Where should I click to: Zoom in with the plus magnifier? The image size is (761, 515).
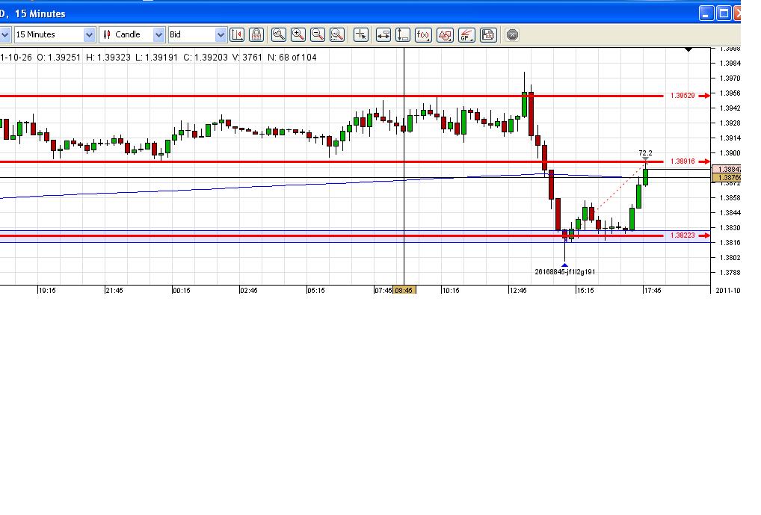tap(298, 34)
